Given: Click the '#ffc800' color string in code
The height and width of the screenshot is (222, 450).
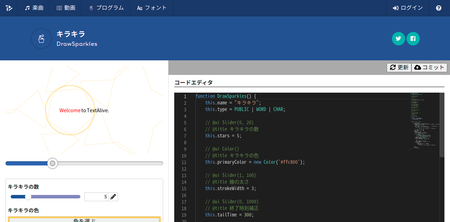Looking at the screenshot, I should click(x=289, y=162).
